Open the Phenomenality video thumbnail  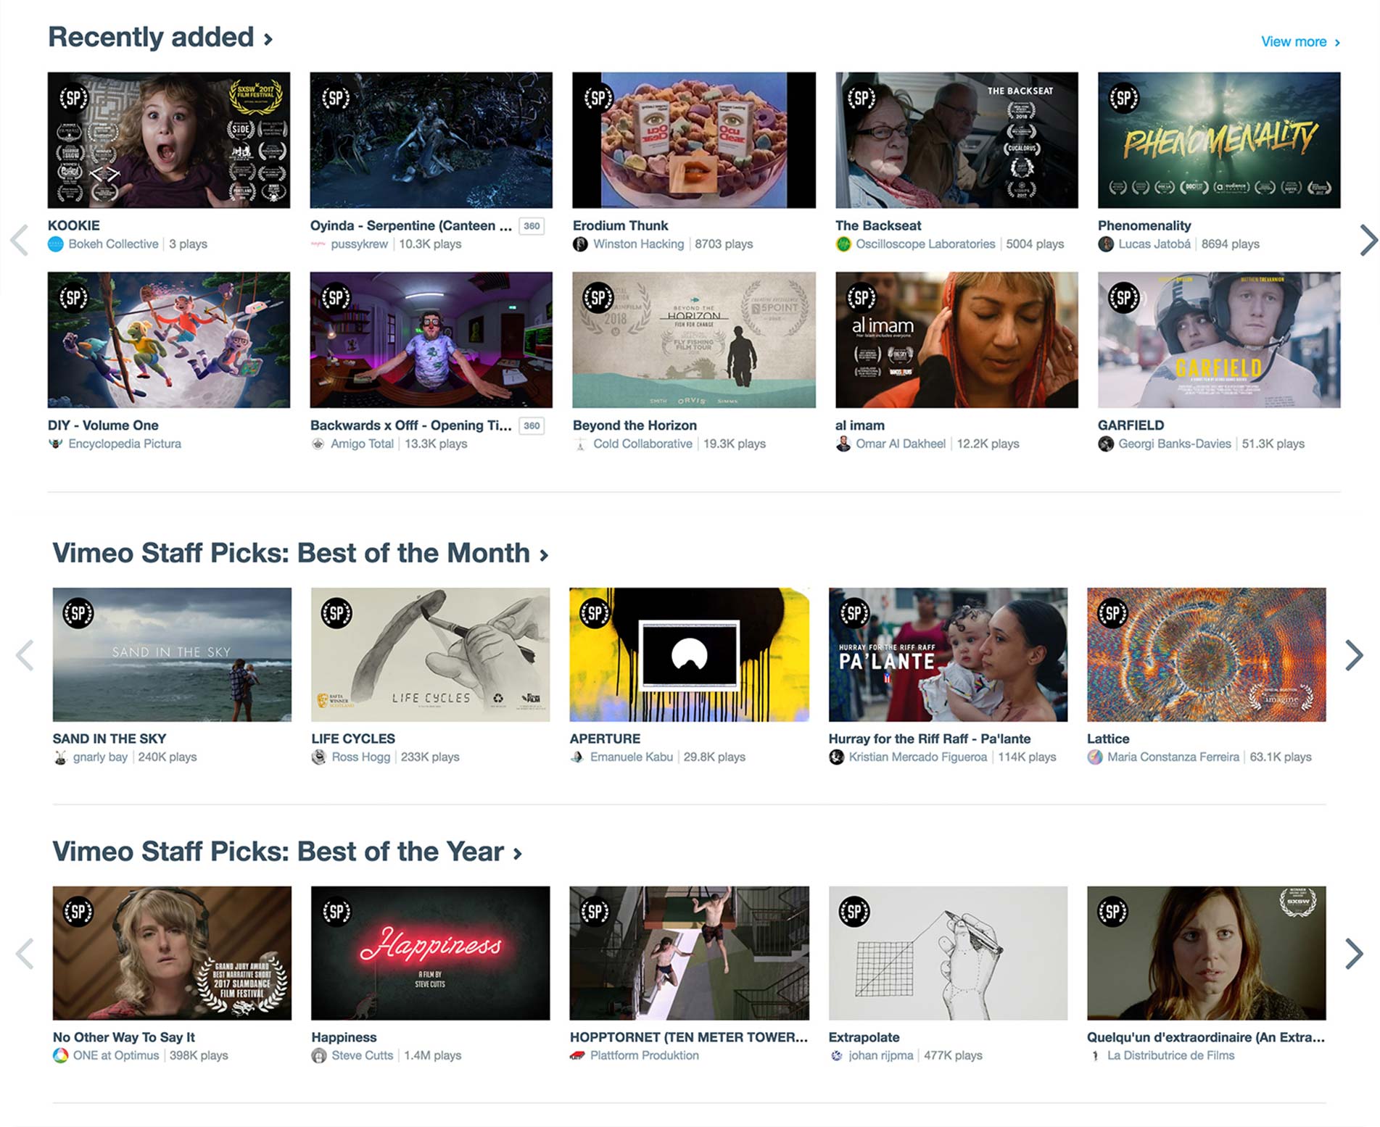pyautogui.click(x=1218, y=140)
